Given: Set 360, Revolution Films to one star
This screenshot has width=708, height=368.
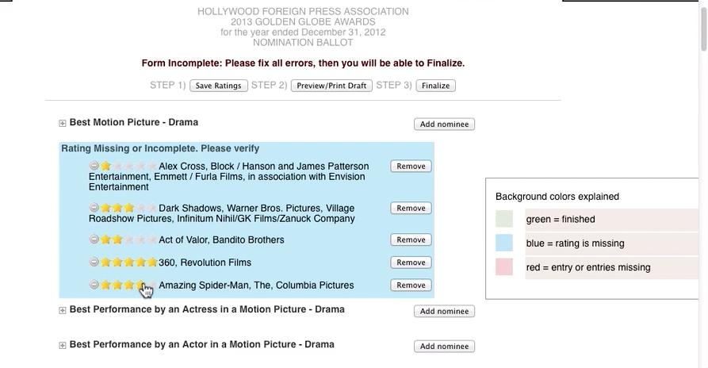Looking at the screenshot, I should (105, 263).
